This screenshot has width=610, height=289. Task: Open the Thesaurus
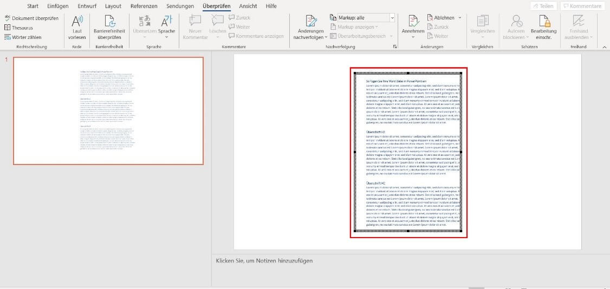click(x=18, y=28)
